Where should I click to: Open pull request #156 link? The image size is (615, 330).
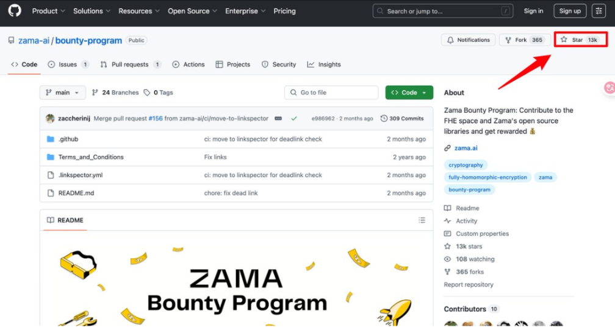pos(156,118)
